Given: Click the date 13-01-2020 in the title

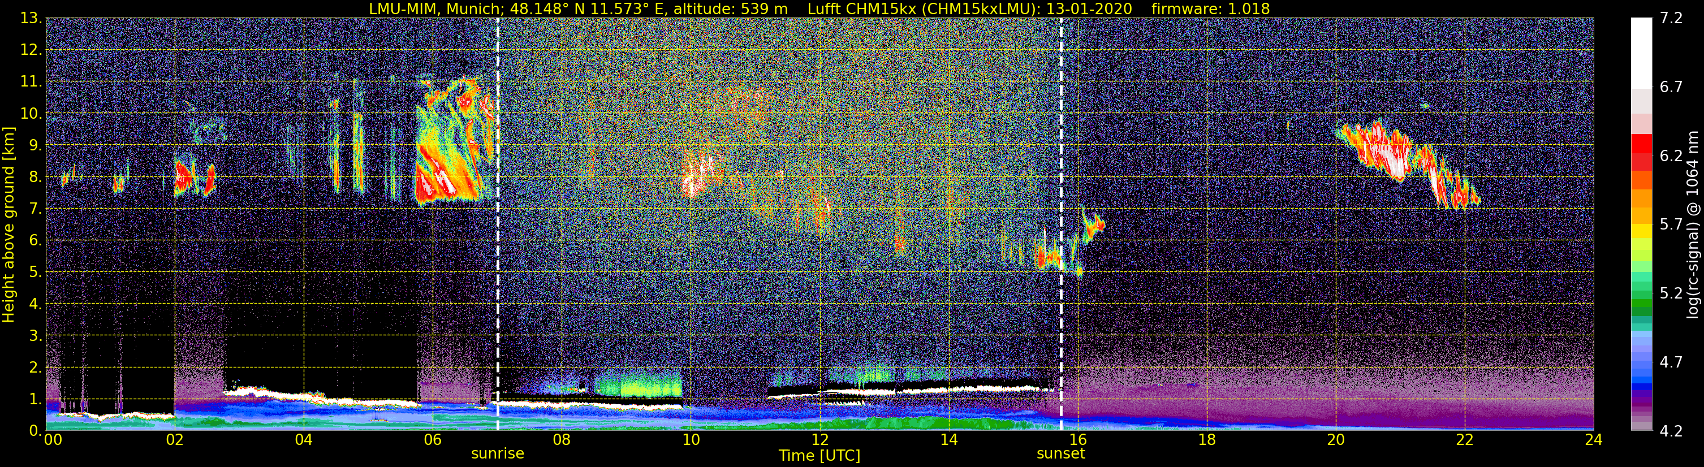Looking at the screenshot, I should click(x=1089, y=8).
